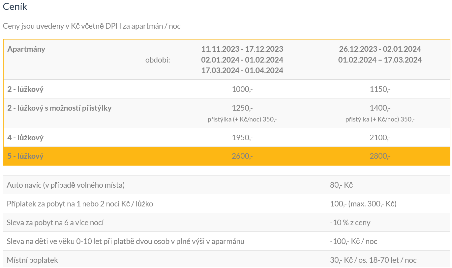Click the Auto navíc row label
The height and width of the screenshot is (268, 452).
coord(66,185)
